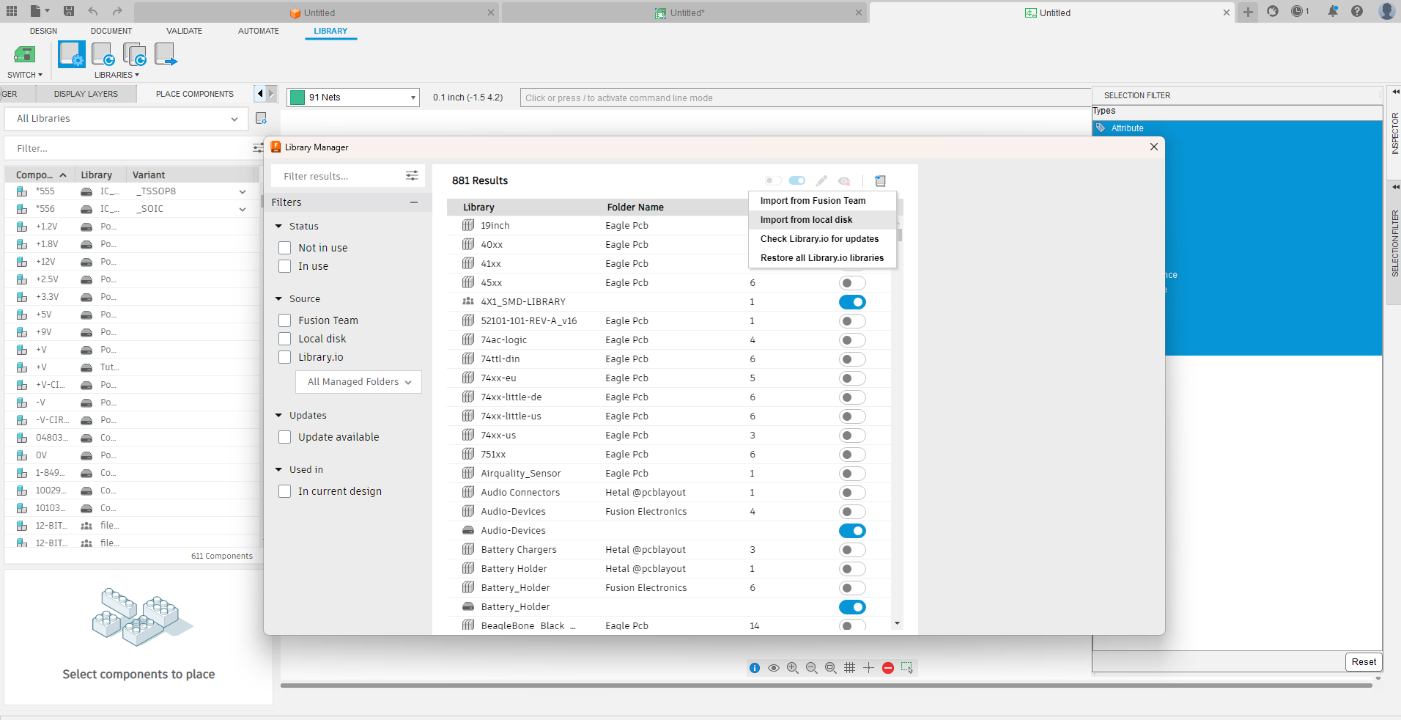Open the DISPLAY LAYERS panel tab
Screen dimensions: 1401x720
click(x=86, y=94)
